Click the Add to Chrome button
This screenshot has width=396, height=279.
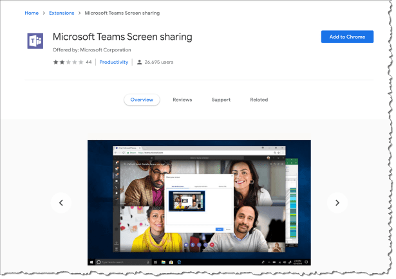347,37
